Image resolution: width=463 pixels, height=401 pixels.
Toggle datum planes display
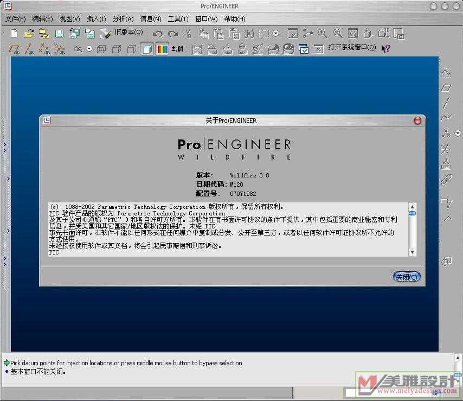(x=14, y=49)
